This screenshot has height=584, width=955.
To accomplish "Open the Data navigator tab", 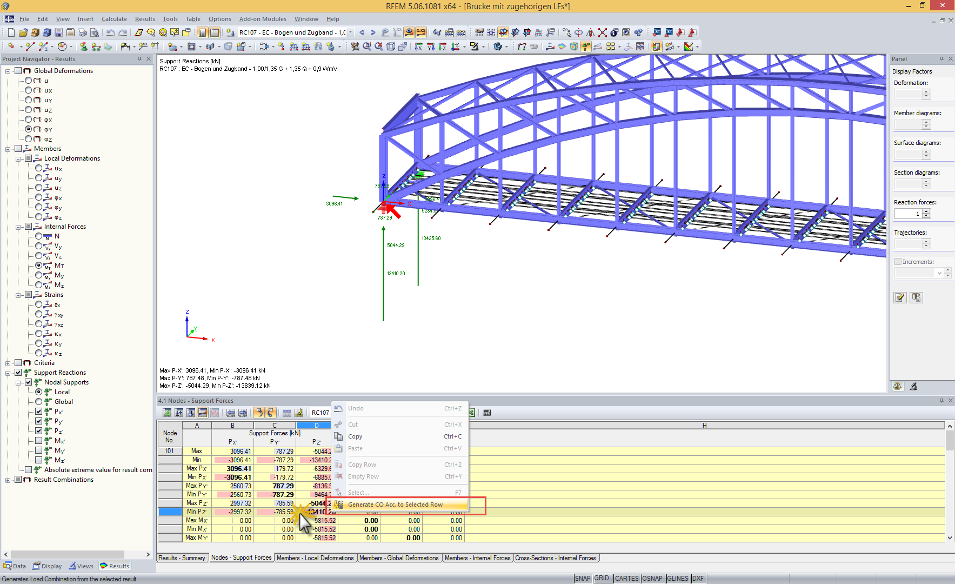I will (x=15, y=566).
